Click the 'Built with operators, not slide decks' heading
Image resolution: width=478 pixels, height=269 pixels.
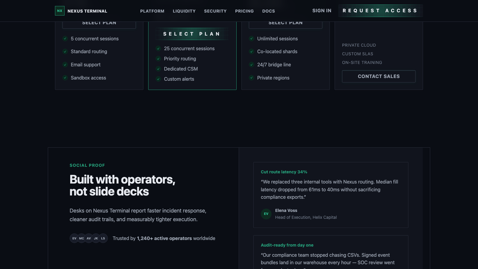(x=122, y=186)
